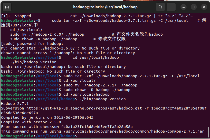This screenshot has height=139, width=210.
Task: Click 'chown: cannot access' error line
Action: pyautogui.click(x=68, y=53)
